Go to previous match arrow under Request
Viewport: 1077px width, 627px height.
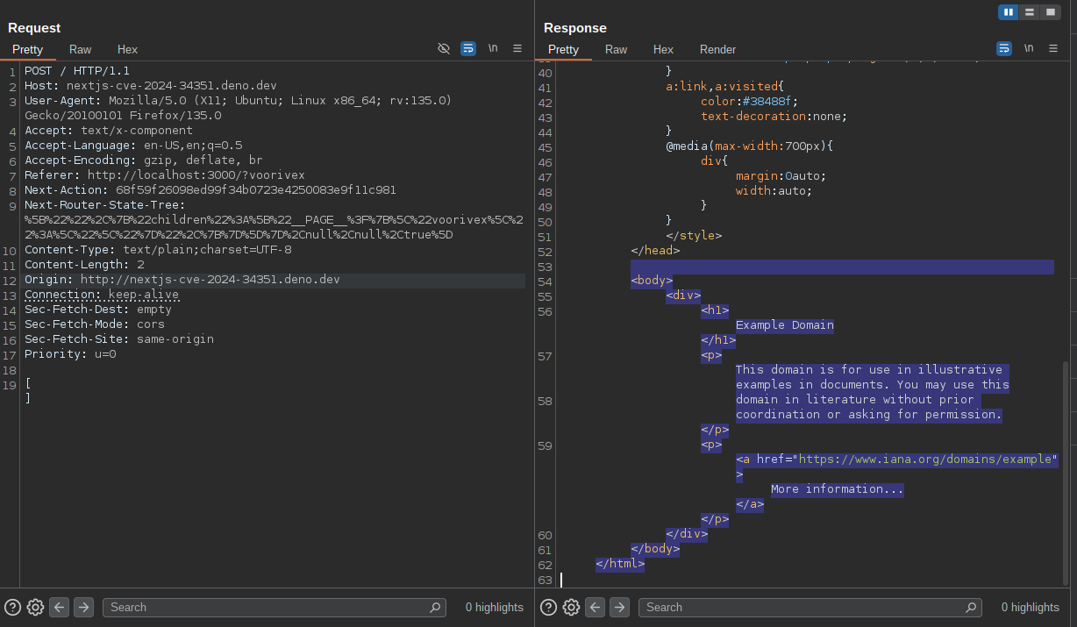tap(59, 607)
